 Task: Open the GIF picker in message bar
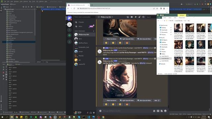(x=158, y=111)
